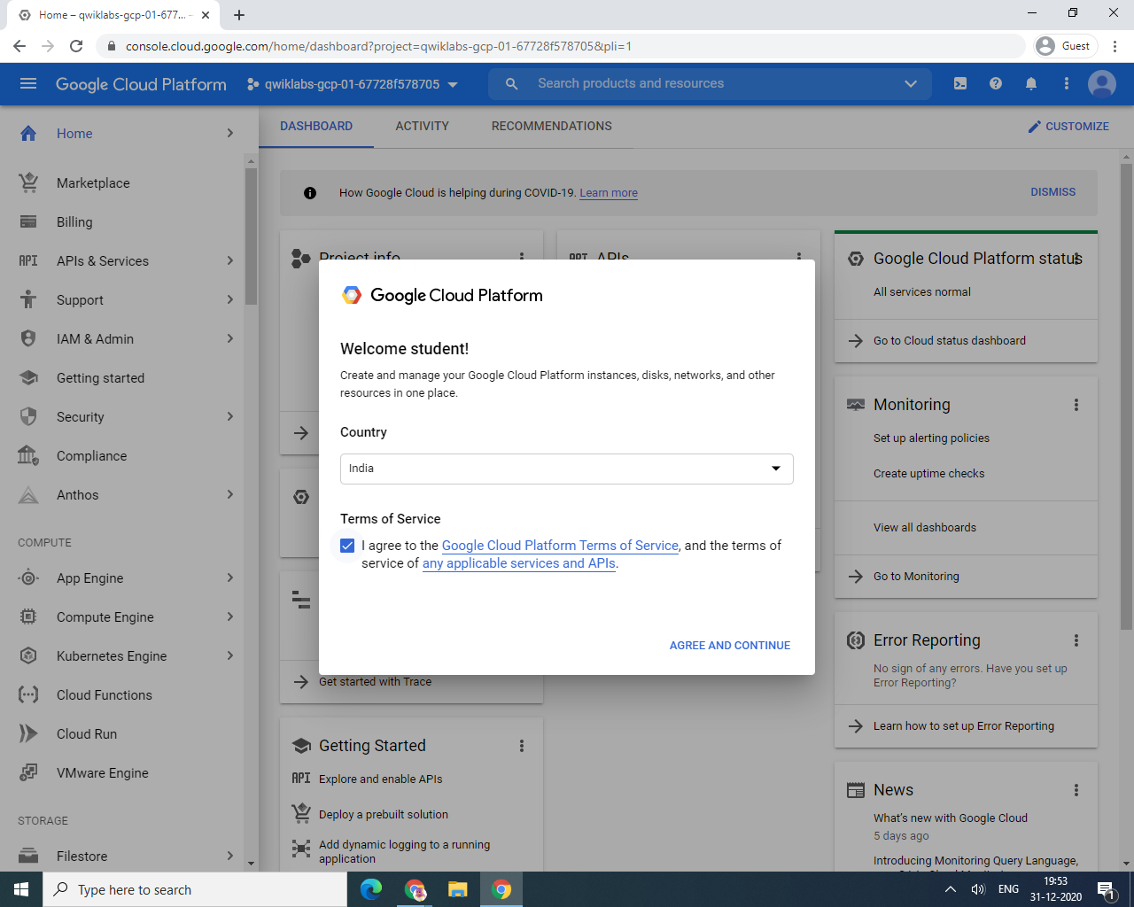Click the Kubernetes Engine hexagon icon

[x=28, y=656]
